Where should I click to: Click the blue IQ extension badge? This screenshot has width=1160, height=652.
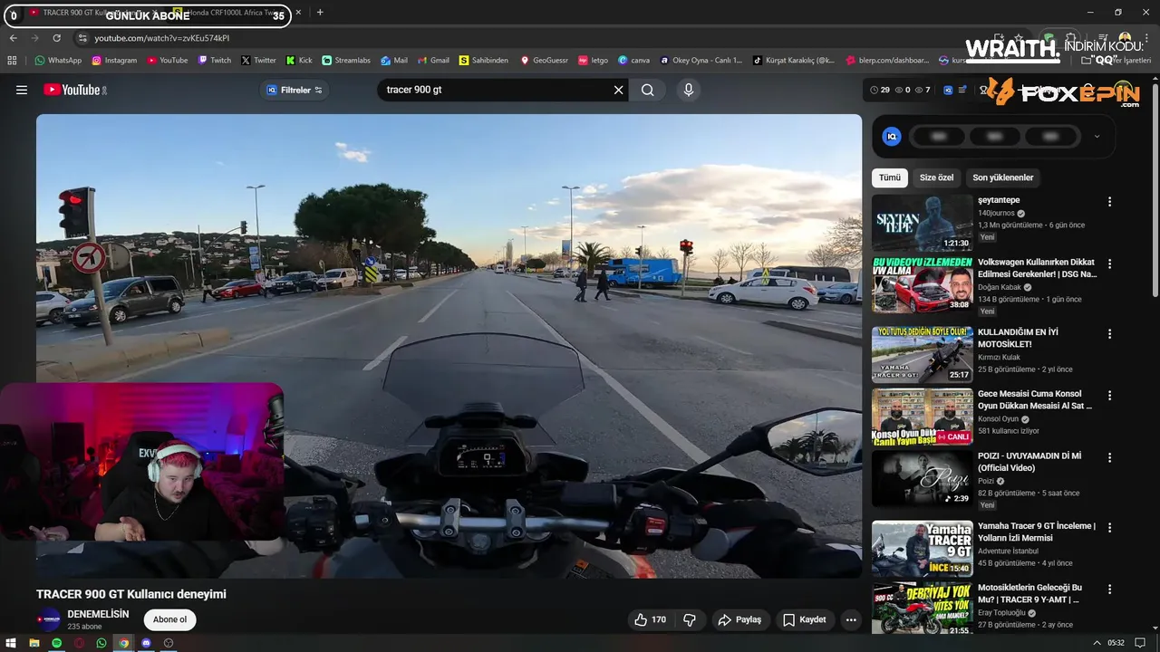coord(892,137)
